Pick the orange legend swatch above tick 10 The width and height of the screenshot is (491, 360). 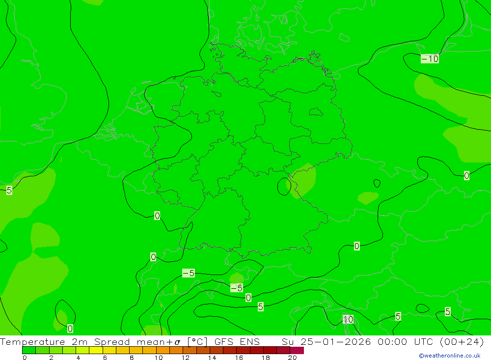click(163, 350)
